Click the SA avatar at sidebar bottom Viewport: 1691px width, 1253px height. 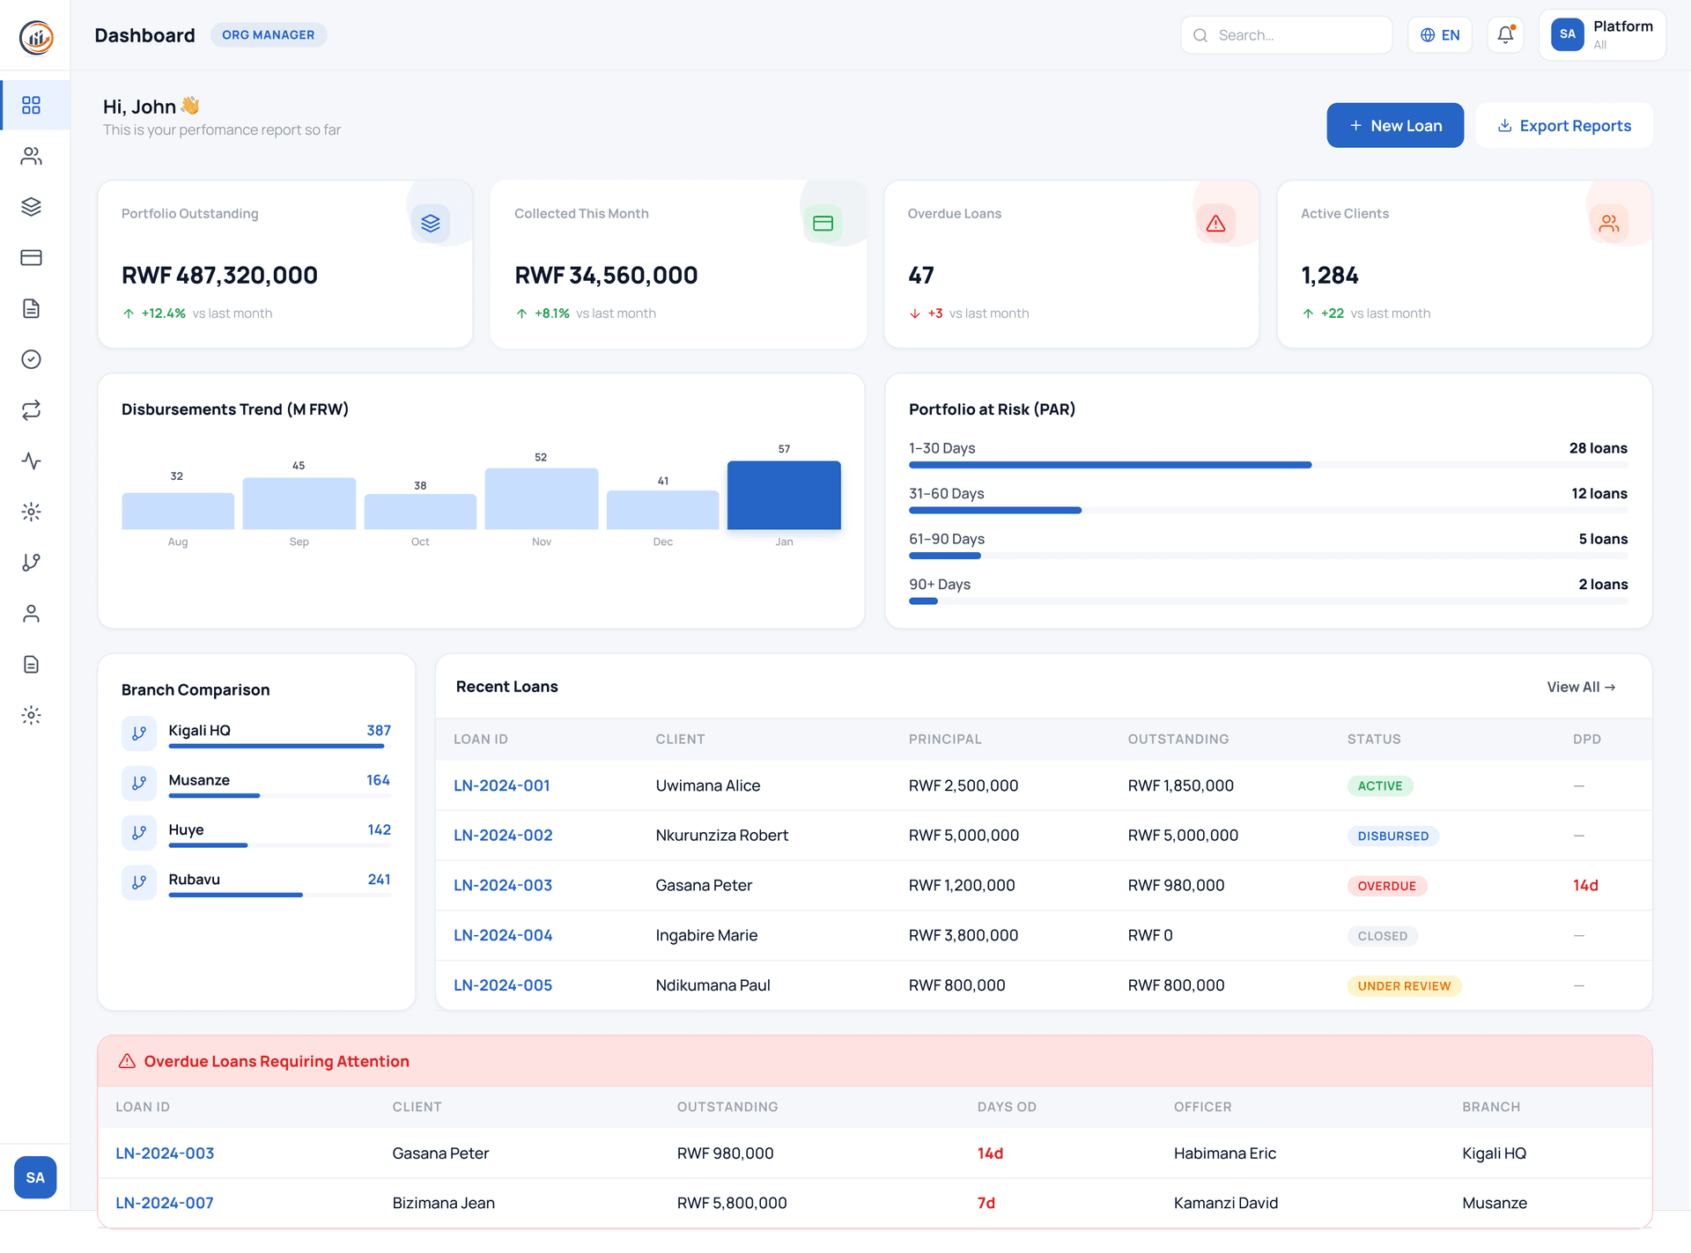click(35, 1177)
